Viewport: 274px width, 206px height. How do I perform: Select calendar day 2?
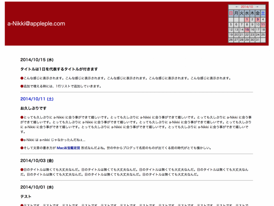252,20
